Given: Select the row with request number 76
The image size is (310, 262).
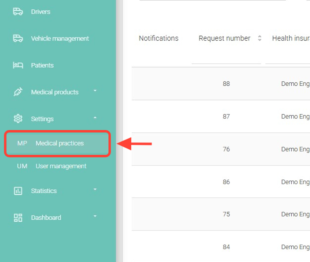Looking at the screenshot, I should point(226,149).
